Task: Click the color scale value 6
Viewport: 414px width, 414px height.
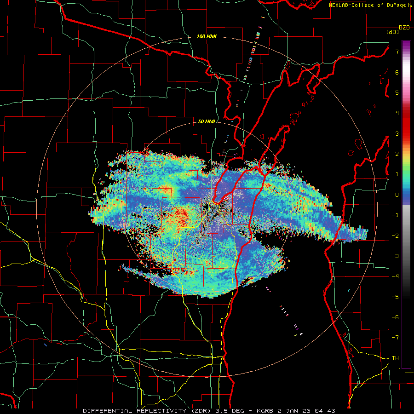Action: [x=397, y=72]
